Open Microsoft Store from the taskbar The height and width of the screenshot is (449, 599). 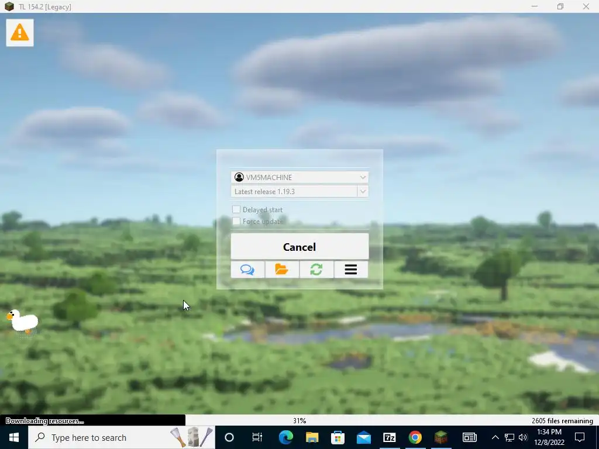(x=338, y=437)
